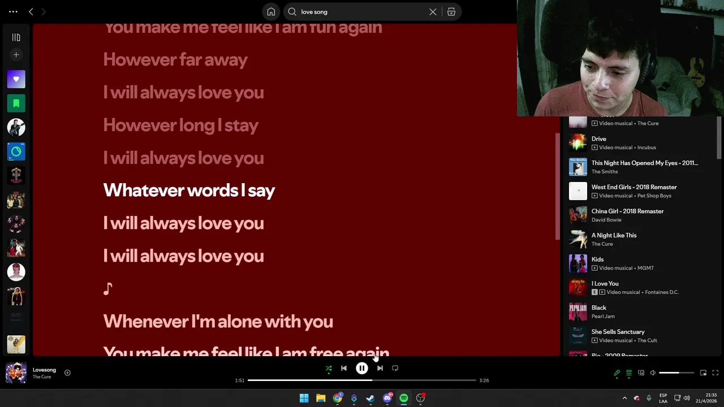Screen dimensions: 724x407
Task: Toggle shuffle playback
Action: [x=329, y=369]
